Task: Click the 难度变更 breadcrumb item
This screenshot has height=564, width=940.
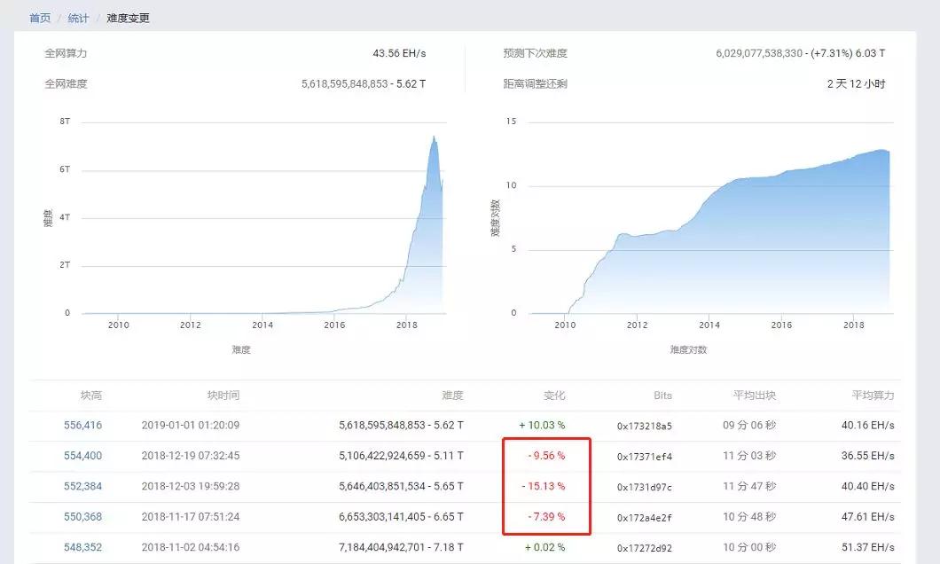Action: click(x=128, y=18)
